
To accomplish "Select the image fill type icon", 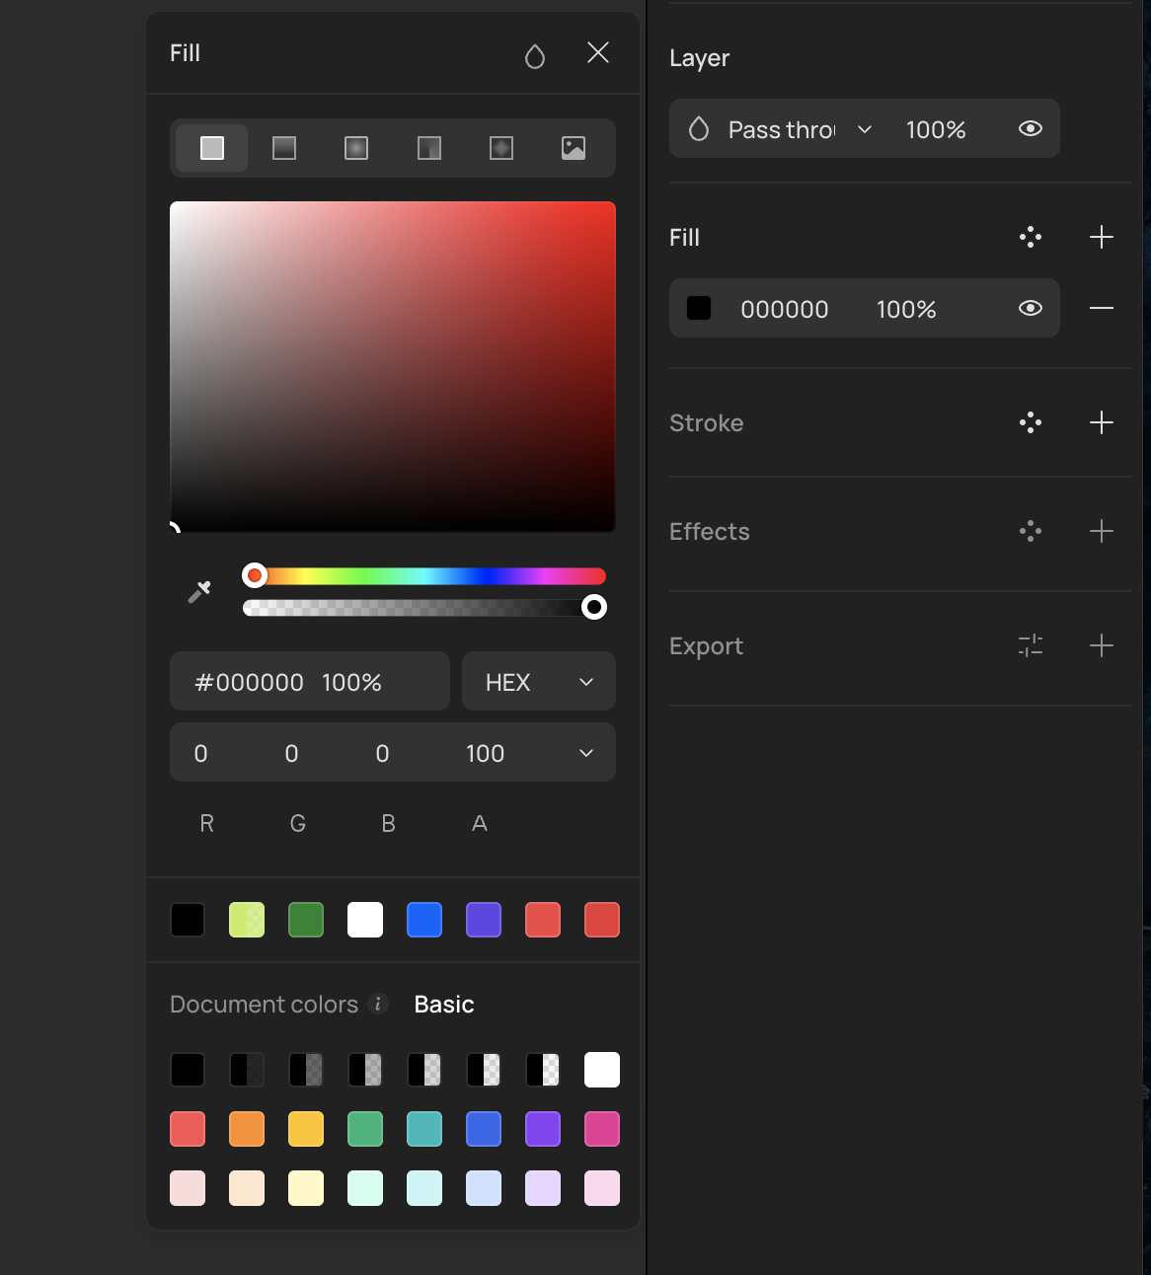I will coord(574,148).
